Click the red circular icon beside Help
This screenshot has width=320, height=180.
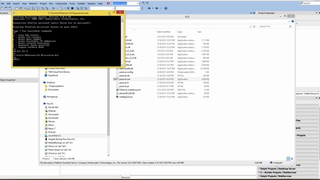(x=108, y=3)
